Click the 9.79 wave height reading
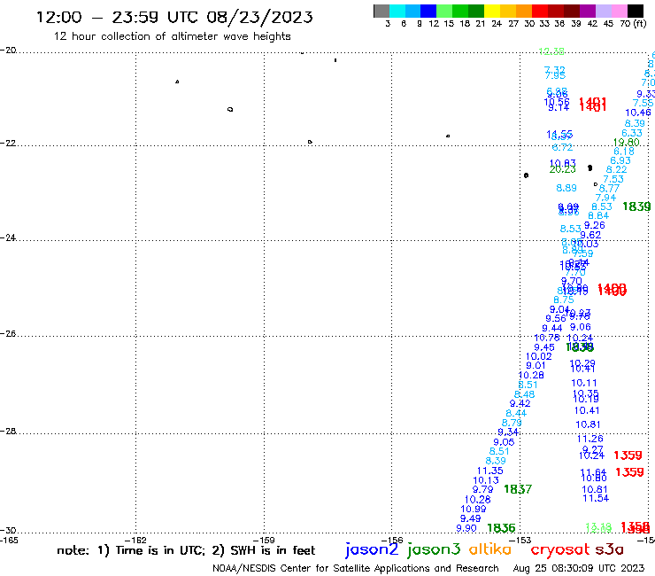Screen dimensions: 655x576 coord(483,489)
